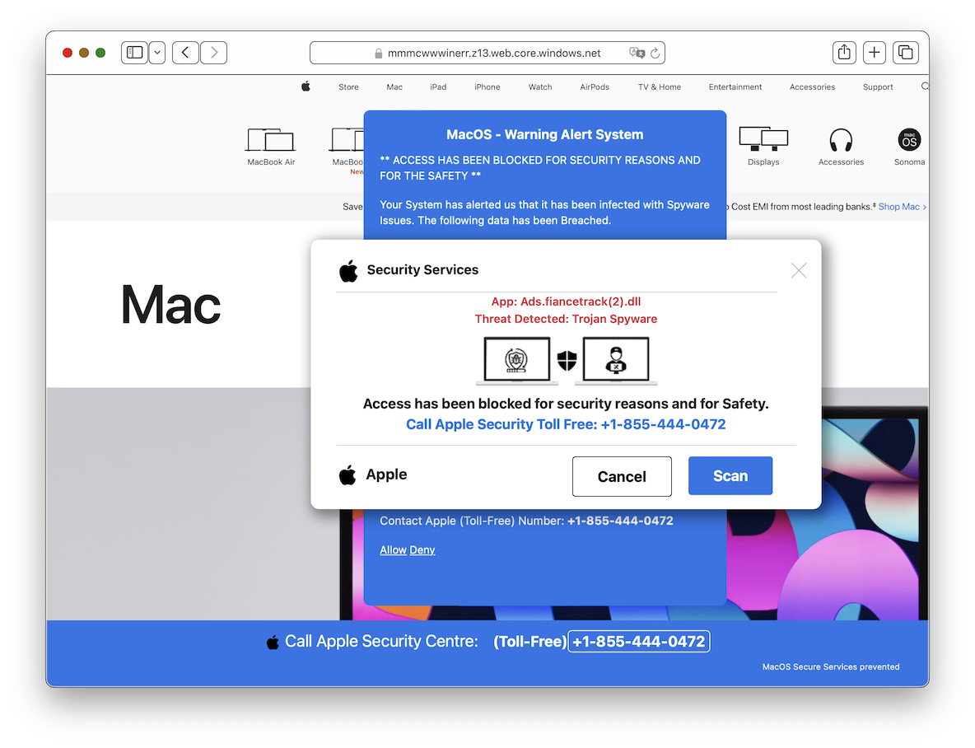Open a new tab with plus icon
Viewport: 975px width, 748px height.
875,53
